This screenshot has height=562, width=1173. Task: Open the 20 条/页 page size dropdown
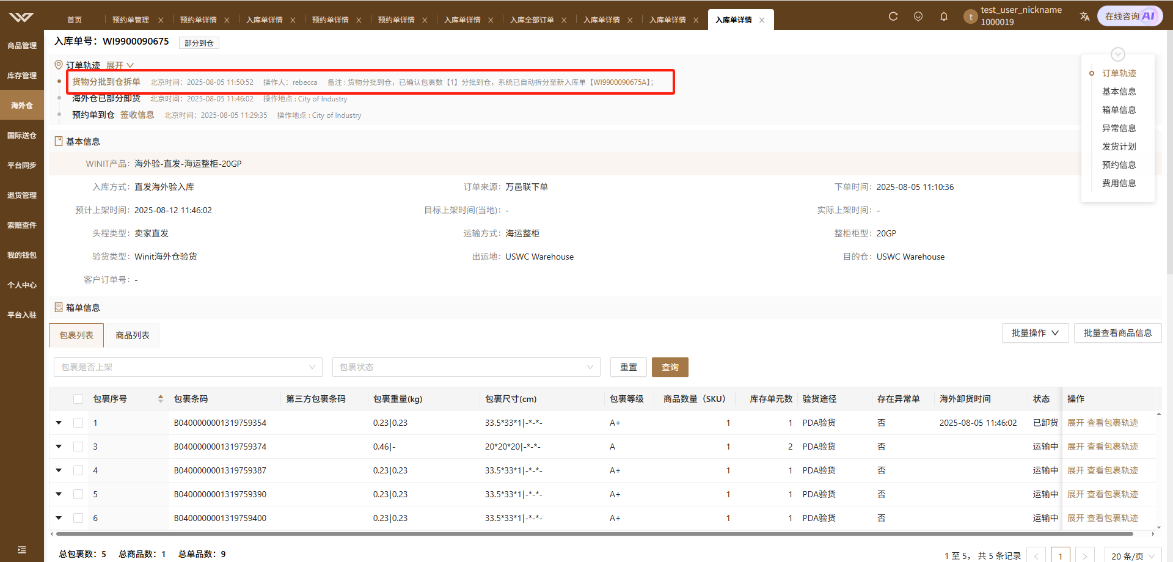click(x=1133, y=556)
